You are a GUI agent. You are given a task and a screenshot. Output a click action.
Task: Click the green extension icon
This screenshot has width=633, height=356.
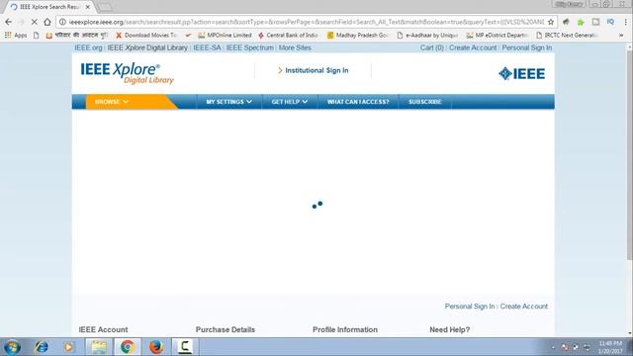581,22
